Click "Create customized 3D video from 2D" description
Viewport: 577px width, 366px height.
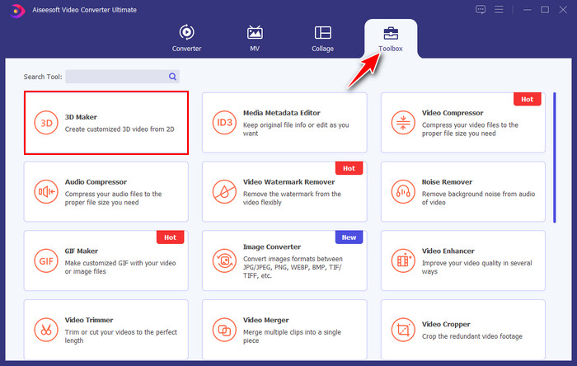120,129
